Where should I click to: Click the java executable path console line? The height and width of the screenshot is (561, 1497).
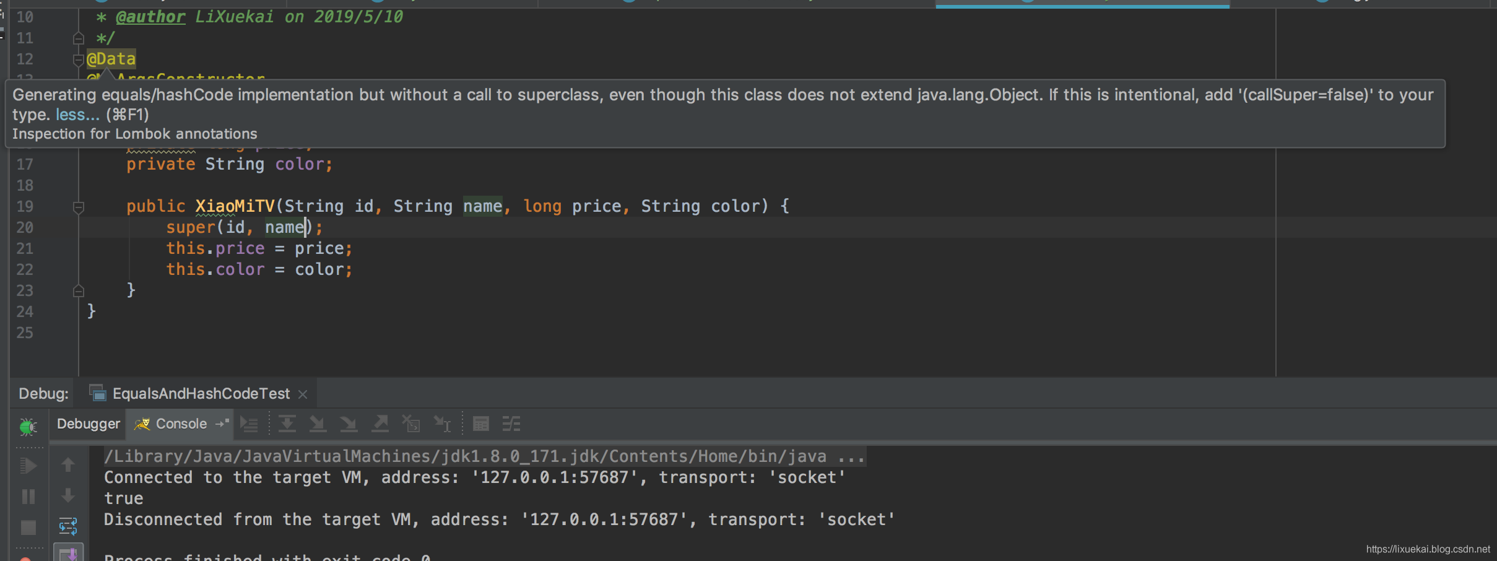[485, 456]
